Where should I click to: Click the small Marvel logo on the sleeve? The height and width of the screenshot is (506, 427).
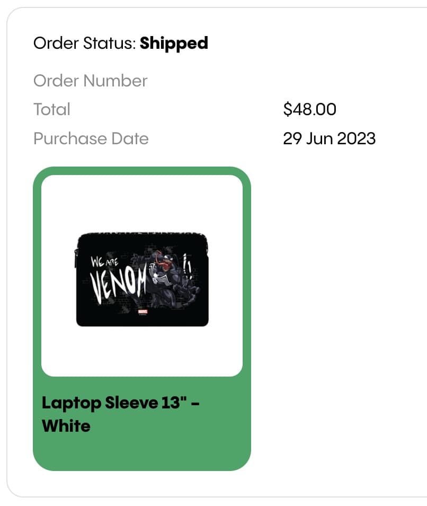(143, 312)
